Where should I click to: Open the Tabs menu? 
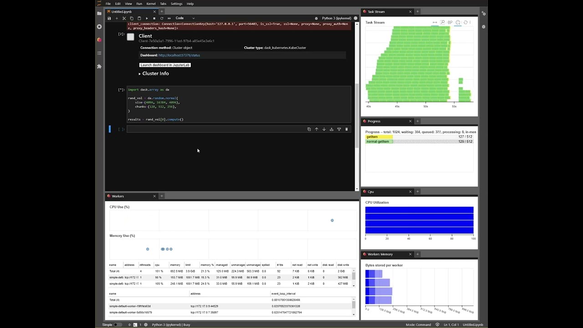point(163,4)
